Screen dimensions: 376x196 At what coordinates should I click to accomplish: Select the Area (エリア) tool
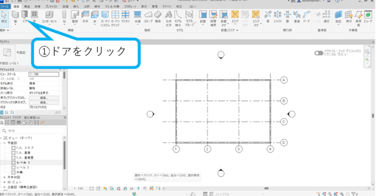pos(235,17)
